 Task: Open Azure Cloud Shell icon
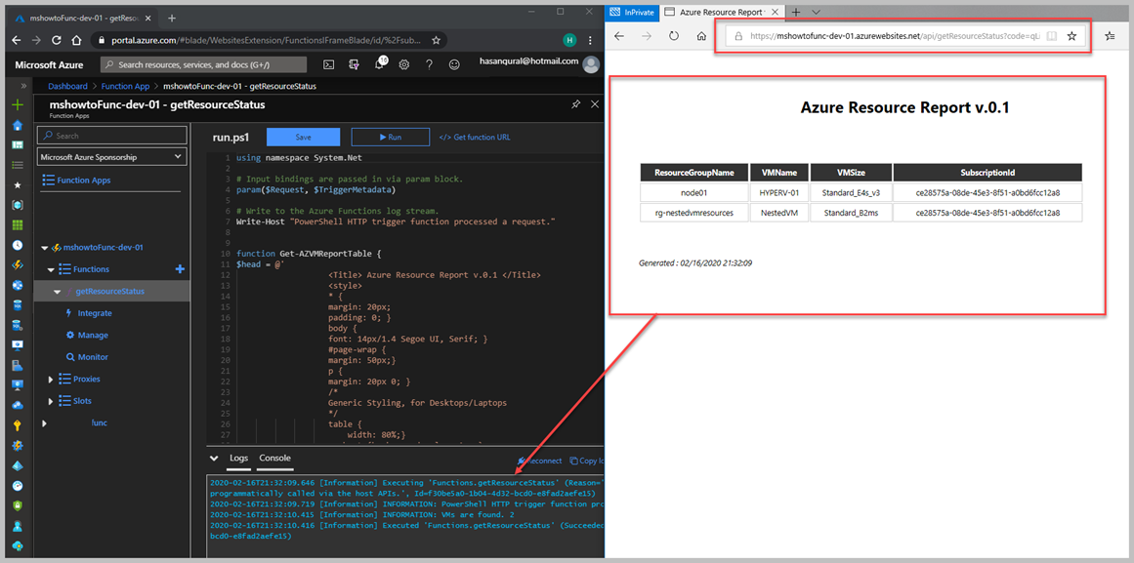point(328,64)
